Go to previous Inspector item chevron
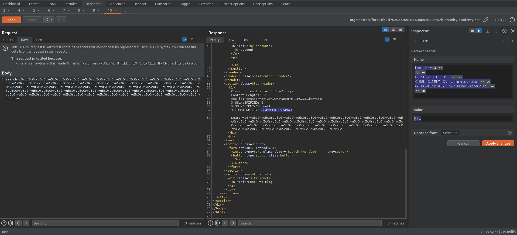The image size is (517, 235). pyautogui.click(x=503, y=41)
